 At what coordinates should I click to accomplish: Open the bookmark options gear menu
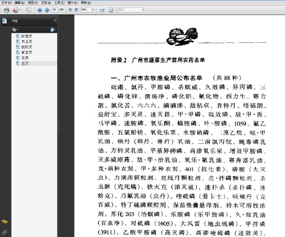(x=15, y=30)
